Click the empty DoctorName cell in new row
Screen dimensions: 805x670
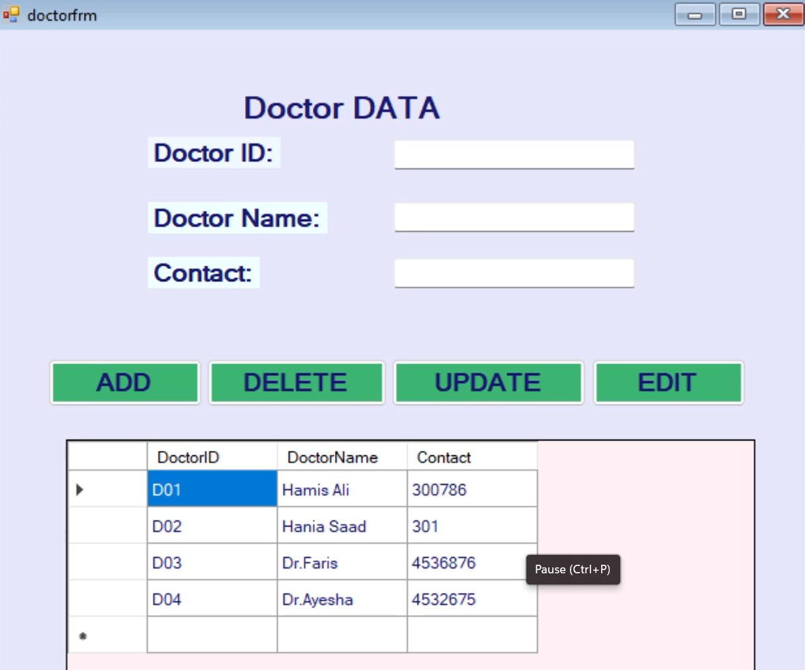[342, 635]
